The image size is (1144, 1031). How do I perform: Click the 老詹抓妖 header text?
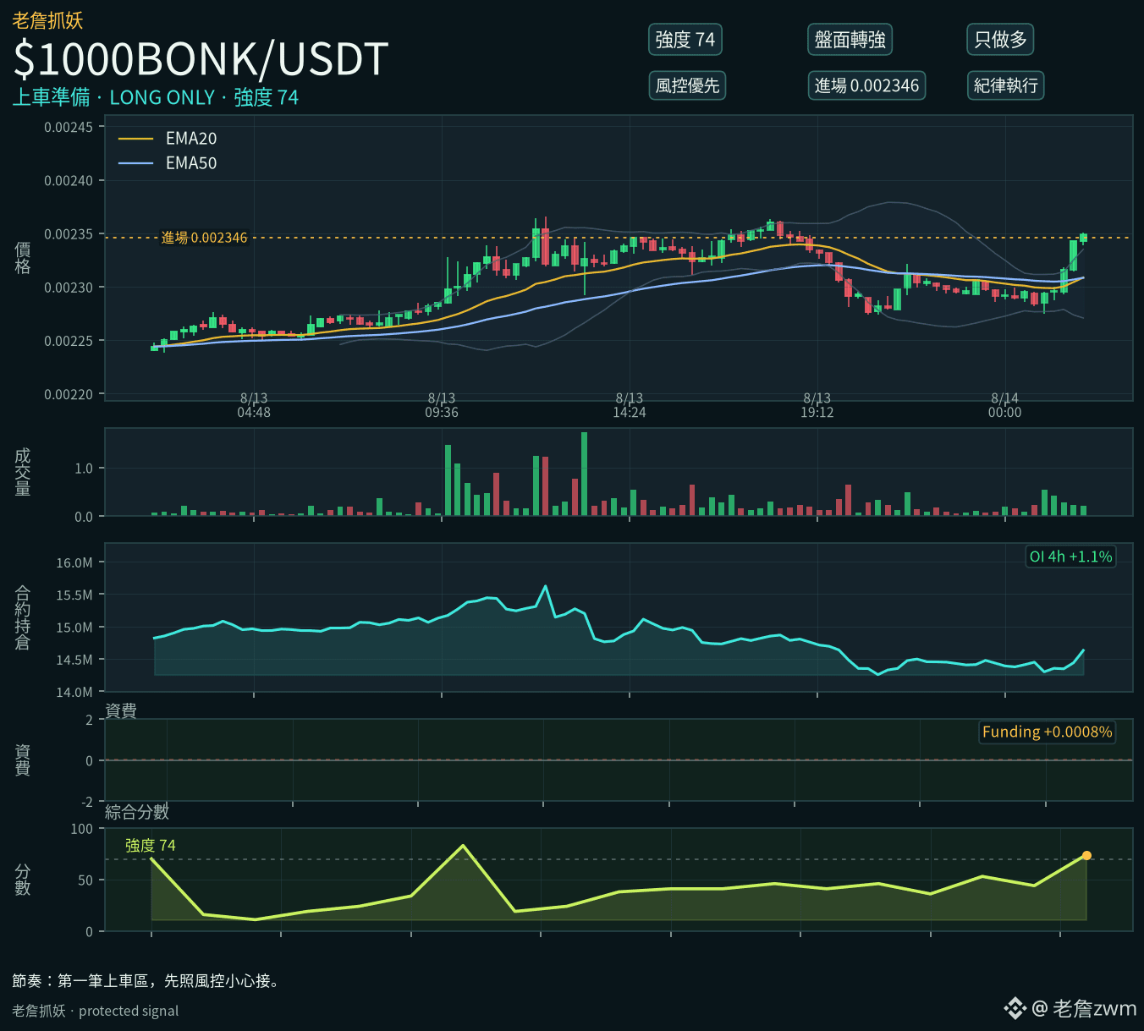coord(47,20)
